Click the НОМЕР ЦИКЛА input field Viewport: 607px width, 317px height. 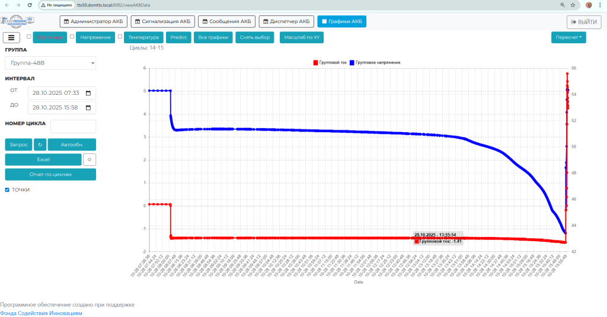click(x=73, y=126)
